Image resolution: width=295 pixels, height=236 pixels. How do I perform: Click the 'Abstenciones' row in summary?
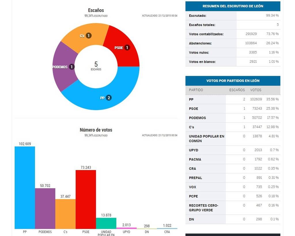[x=233, y=43]
